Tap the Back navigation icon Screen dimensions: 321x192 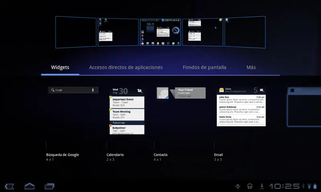click(10, 186)
